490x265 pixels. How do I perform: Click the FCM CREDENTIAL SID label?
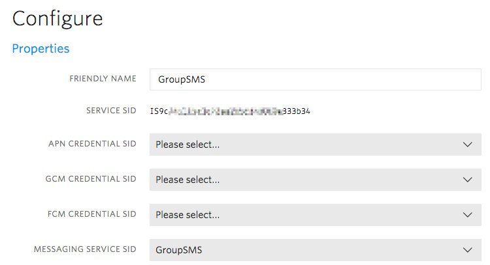tap(92, 214)
